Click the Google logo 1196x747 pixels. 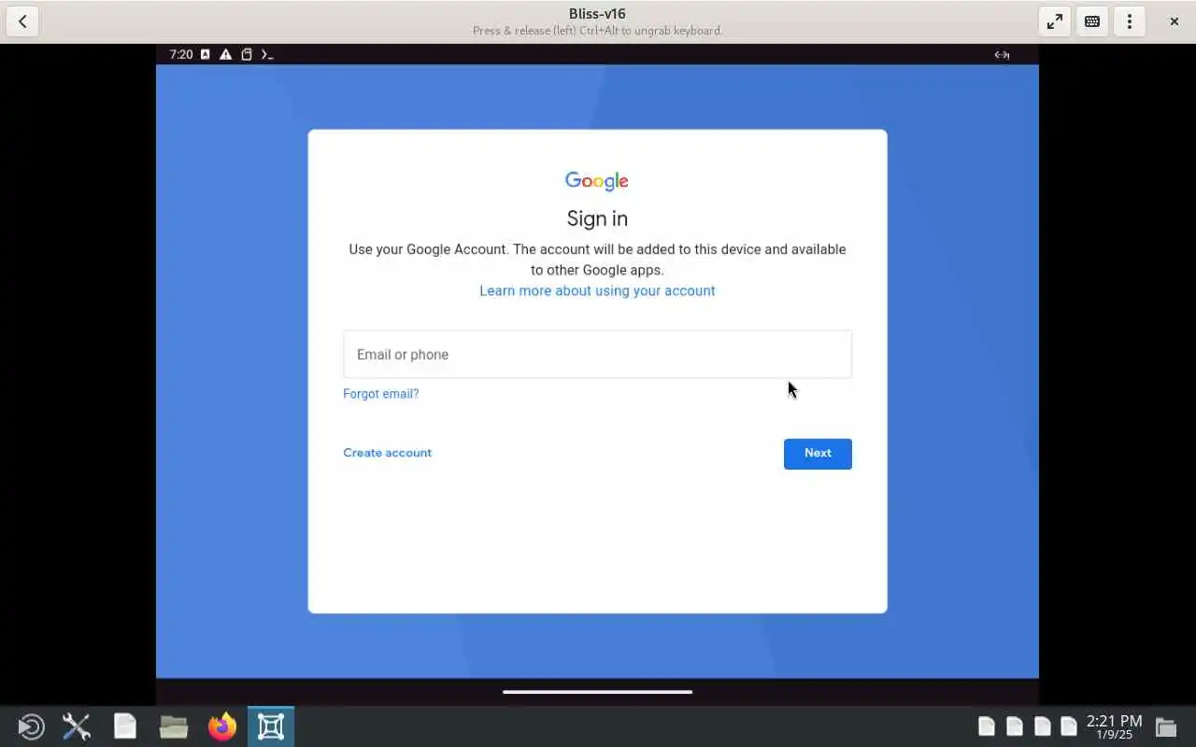(597, 181)
